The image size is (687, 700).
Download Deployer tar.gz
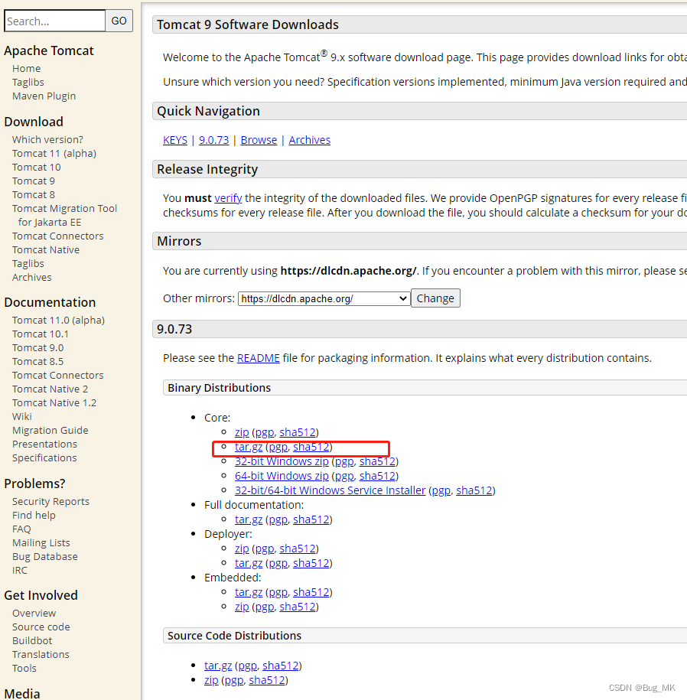point(249,563)
